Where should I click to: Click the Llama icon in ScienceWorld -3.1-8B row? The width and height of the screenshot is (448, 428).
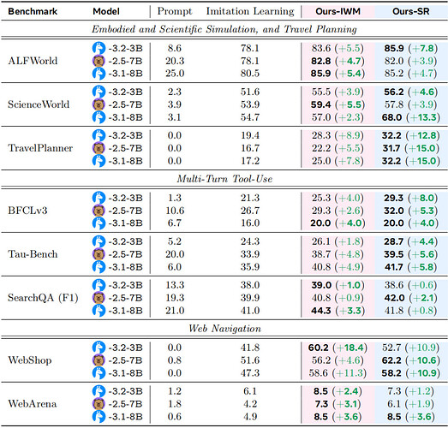coord(99,117)
